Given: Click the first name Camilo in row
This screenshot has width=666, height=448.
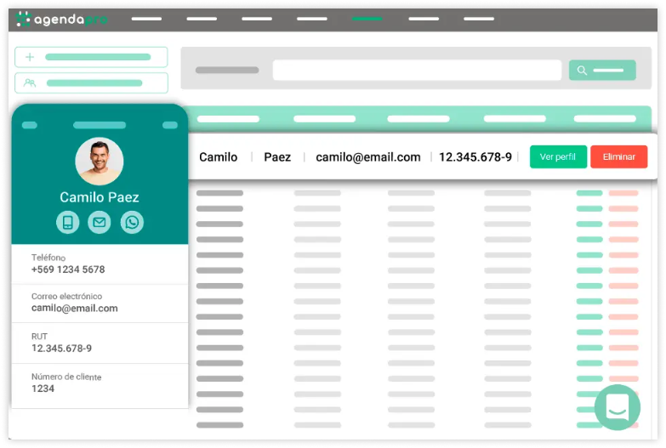Looking at the screenshot, I should point(219,157).
